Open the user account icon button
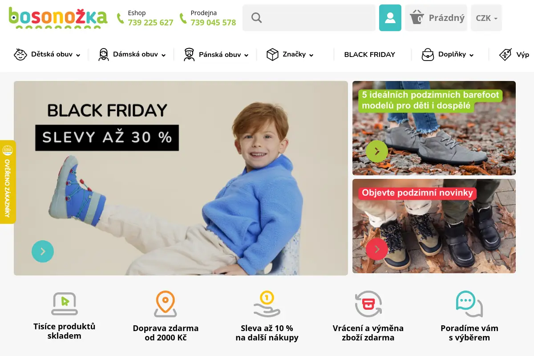The image size is (534, 356). 390,18
